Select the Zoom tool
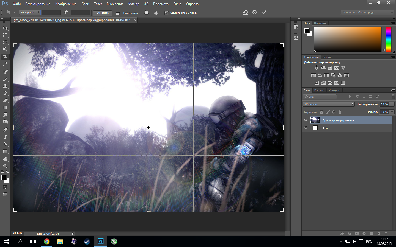Image resolution: width=396 pixels, height=247 pixels. pos(5,166)
